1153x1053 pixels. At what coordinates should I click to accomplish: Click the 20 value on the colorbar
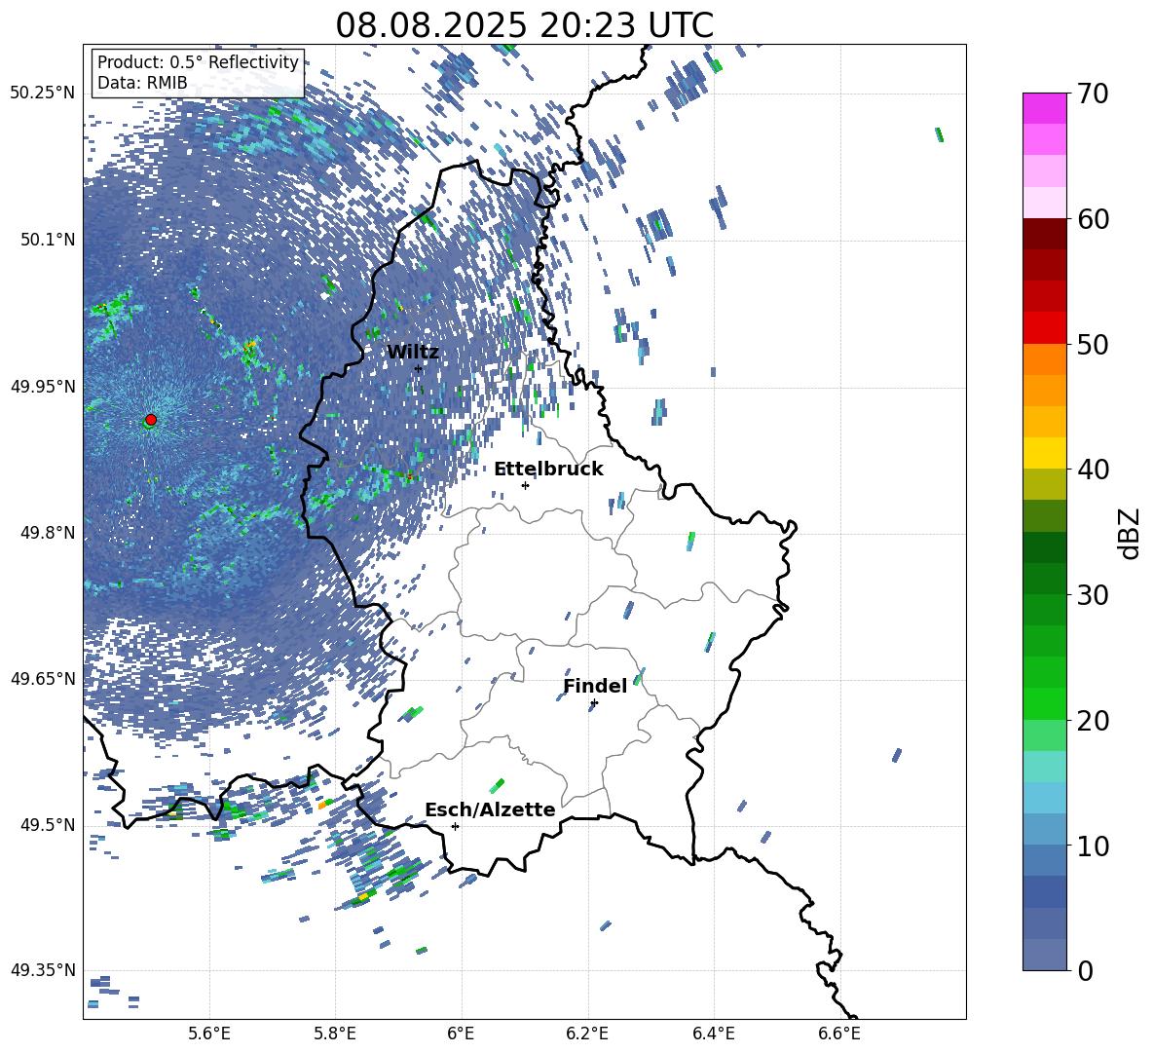click(1093, 721)
